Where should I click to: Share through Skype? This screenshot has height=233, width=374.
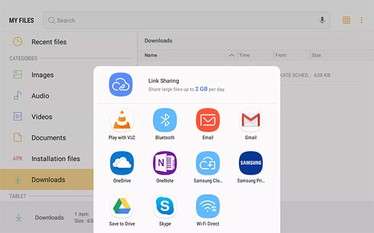165,206
